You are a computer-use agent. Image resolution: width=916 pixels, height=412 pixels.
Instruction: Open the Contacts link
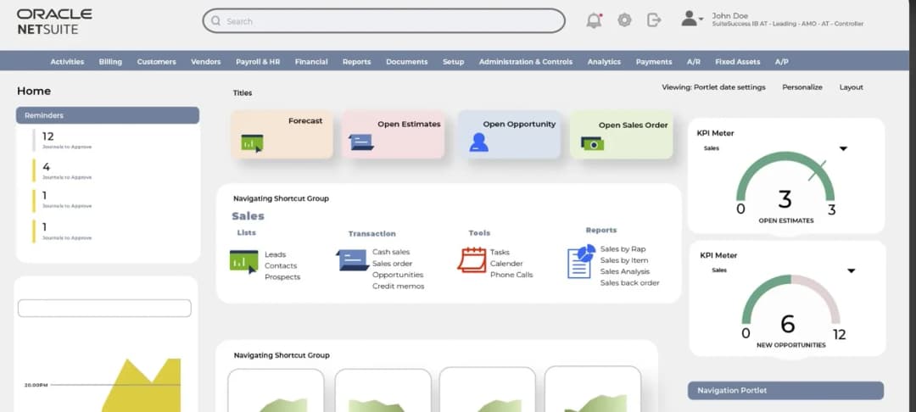[281, 265]
